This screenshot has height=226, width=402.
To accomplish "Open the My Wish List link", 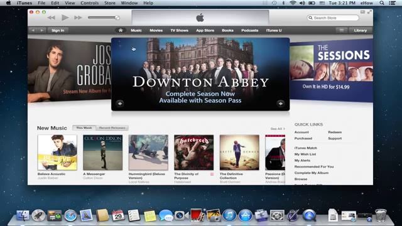I will (x=305, y=154).
